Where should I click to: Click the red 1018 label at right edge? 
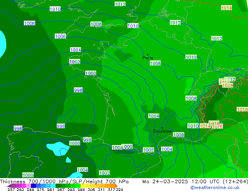tap(243, 110)
